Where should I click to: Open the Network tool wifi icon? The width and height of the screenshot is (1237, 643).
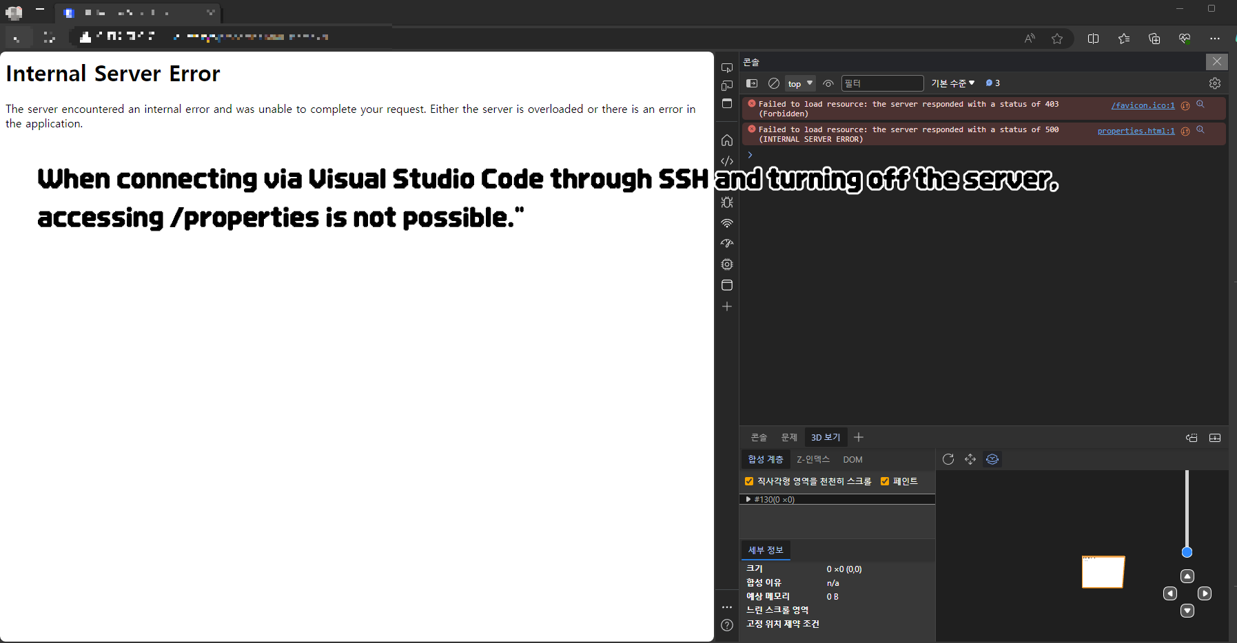(726, 223)
